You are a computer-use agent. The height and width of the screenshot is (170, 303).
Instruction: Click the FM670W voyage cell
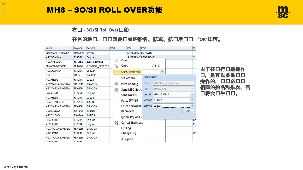(80, 53)
